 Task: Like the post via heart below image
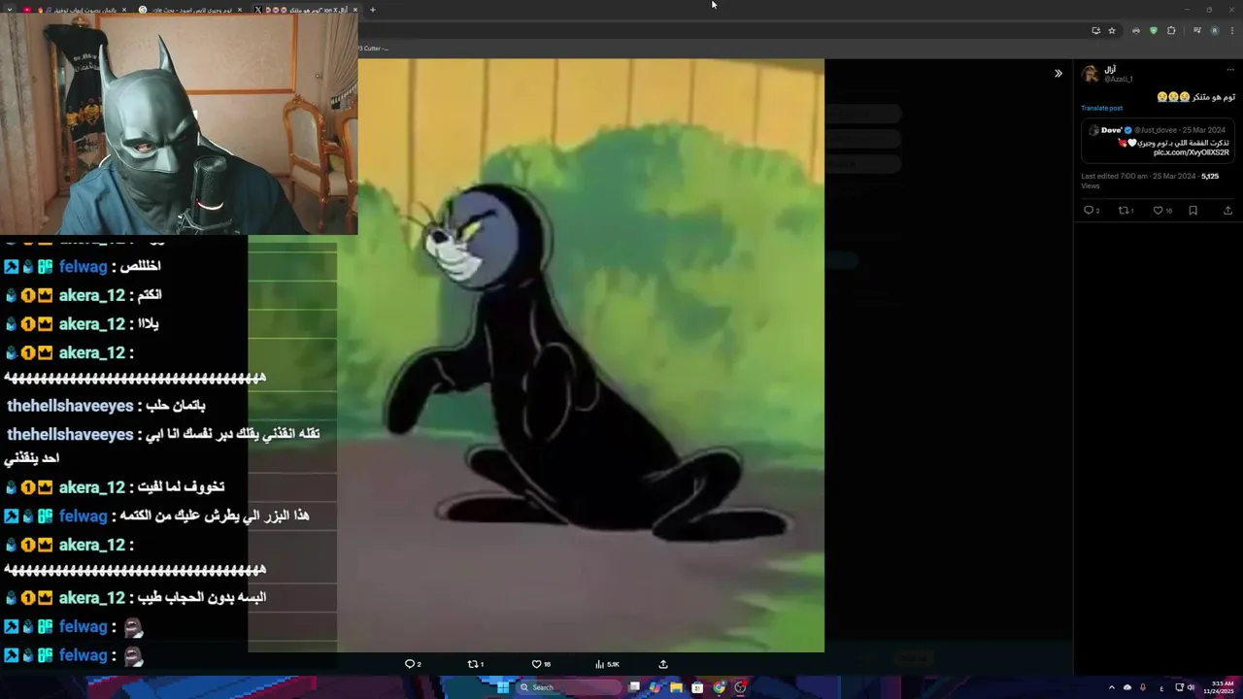[x=536, y=664]
